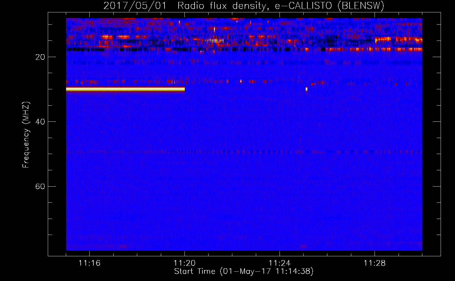Image resolution: width=455 pixels, height=281 pixels.
Task: Click the 11:16 time tick label
Action: point(89,263)
